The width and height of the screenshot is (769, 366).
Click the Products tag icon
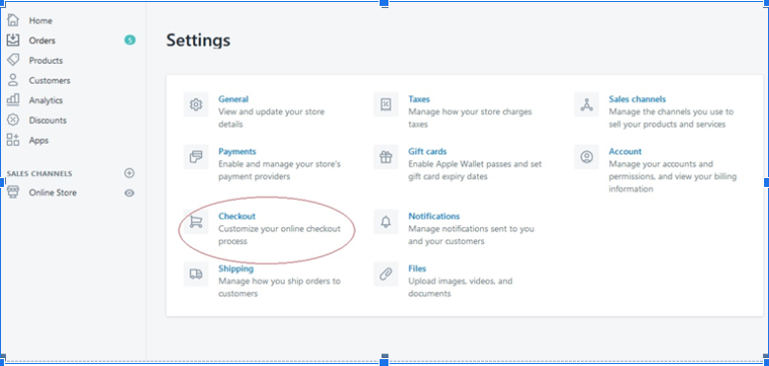tap(13, 60)
